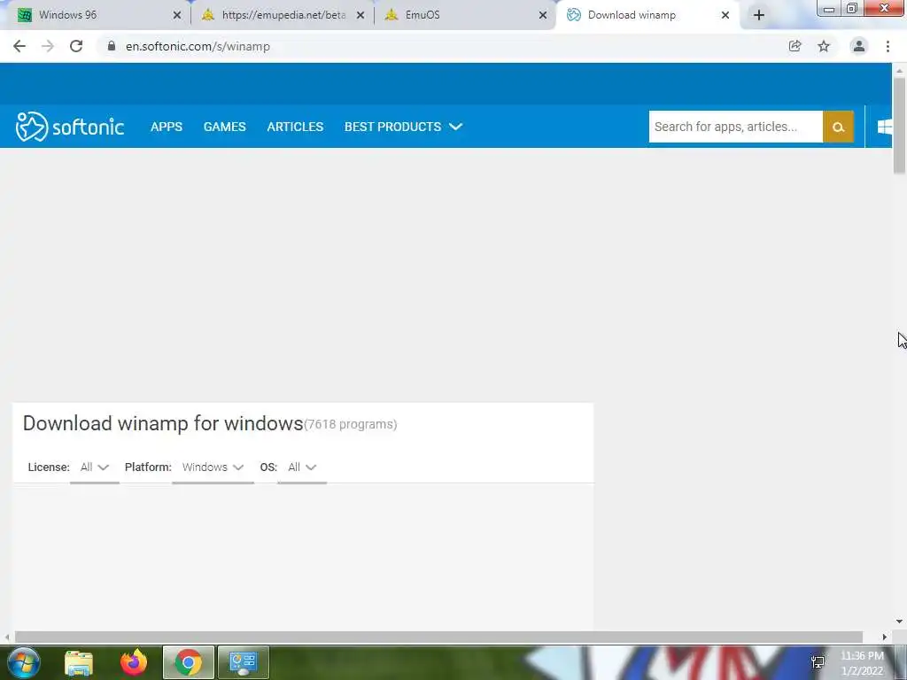
Task: Click the padlock site info icon
Action: pos(112,46)
